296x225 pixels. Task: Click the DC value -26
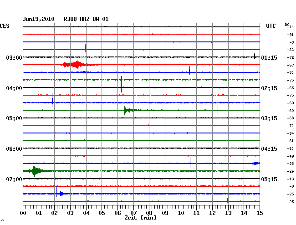291,171
